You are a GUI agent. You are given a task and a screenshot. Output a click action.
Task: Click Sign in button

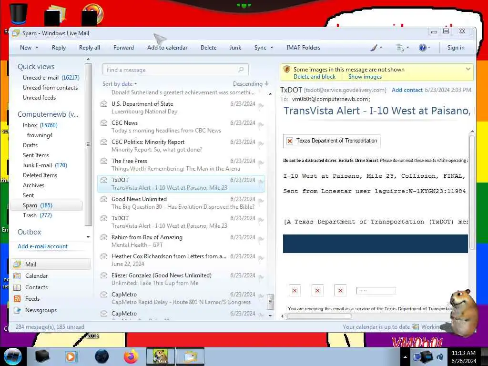coord(456,48)
